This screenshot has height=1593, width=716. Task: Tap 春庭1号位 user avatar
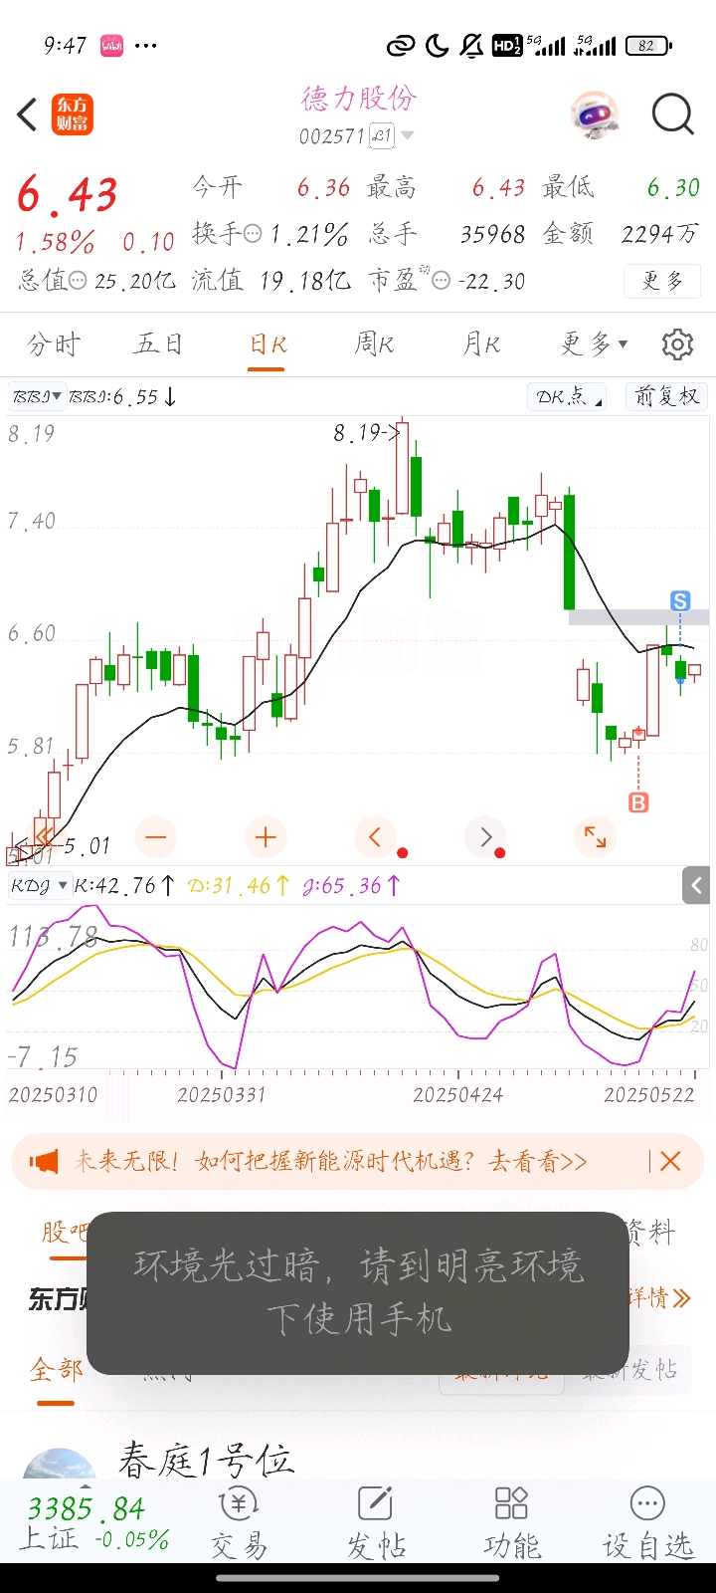pos(60,1464)
